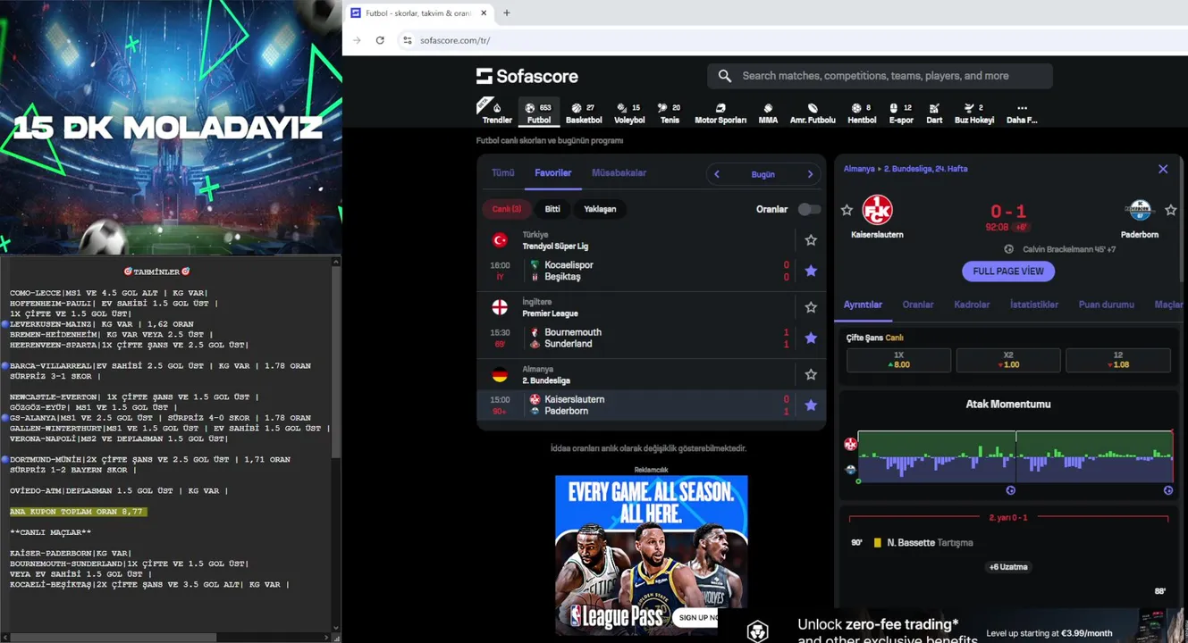The image size is (1188, 643).
Task: Open a new browser tab
Action: [x=507, y=13]
